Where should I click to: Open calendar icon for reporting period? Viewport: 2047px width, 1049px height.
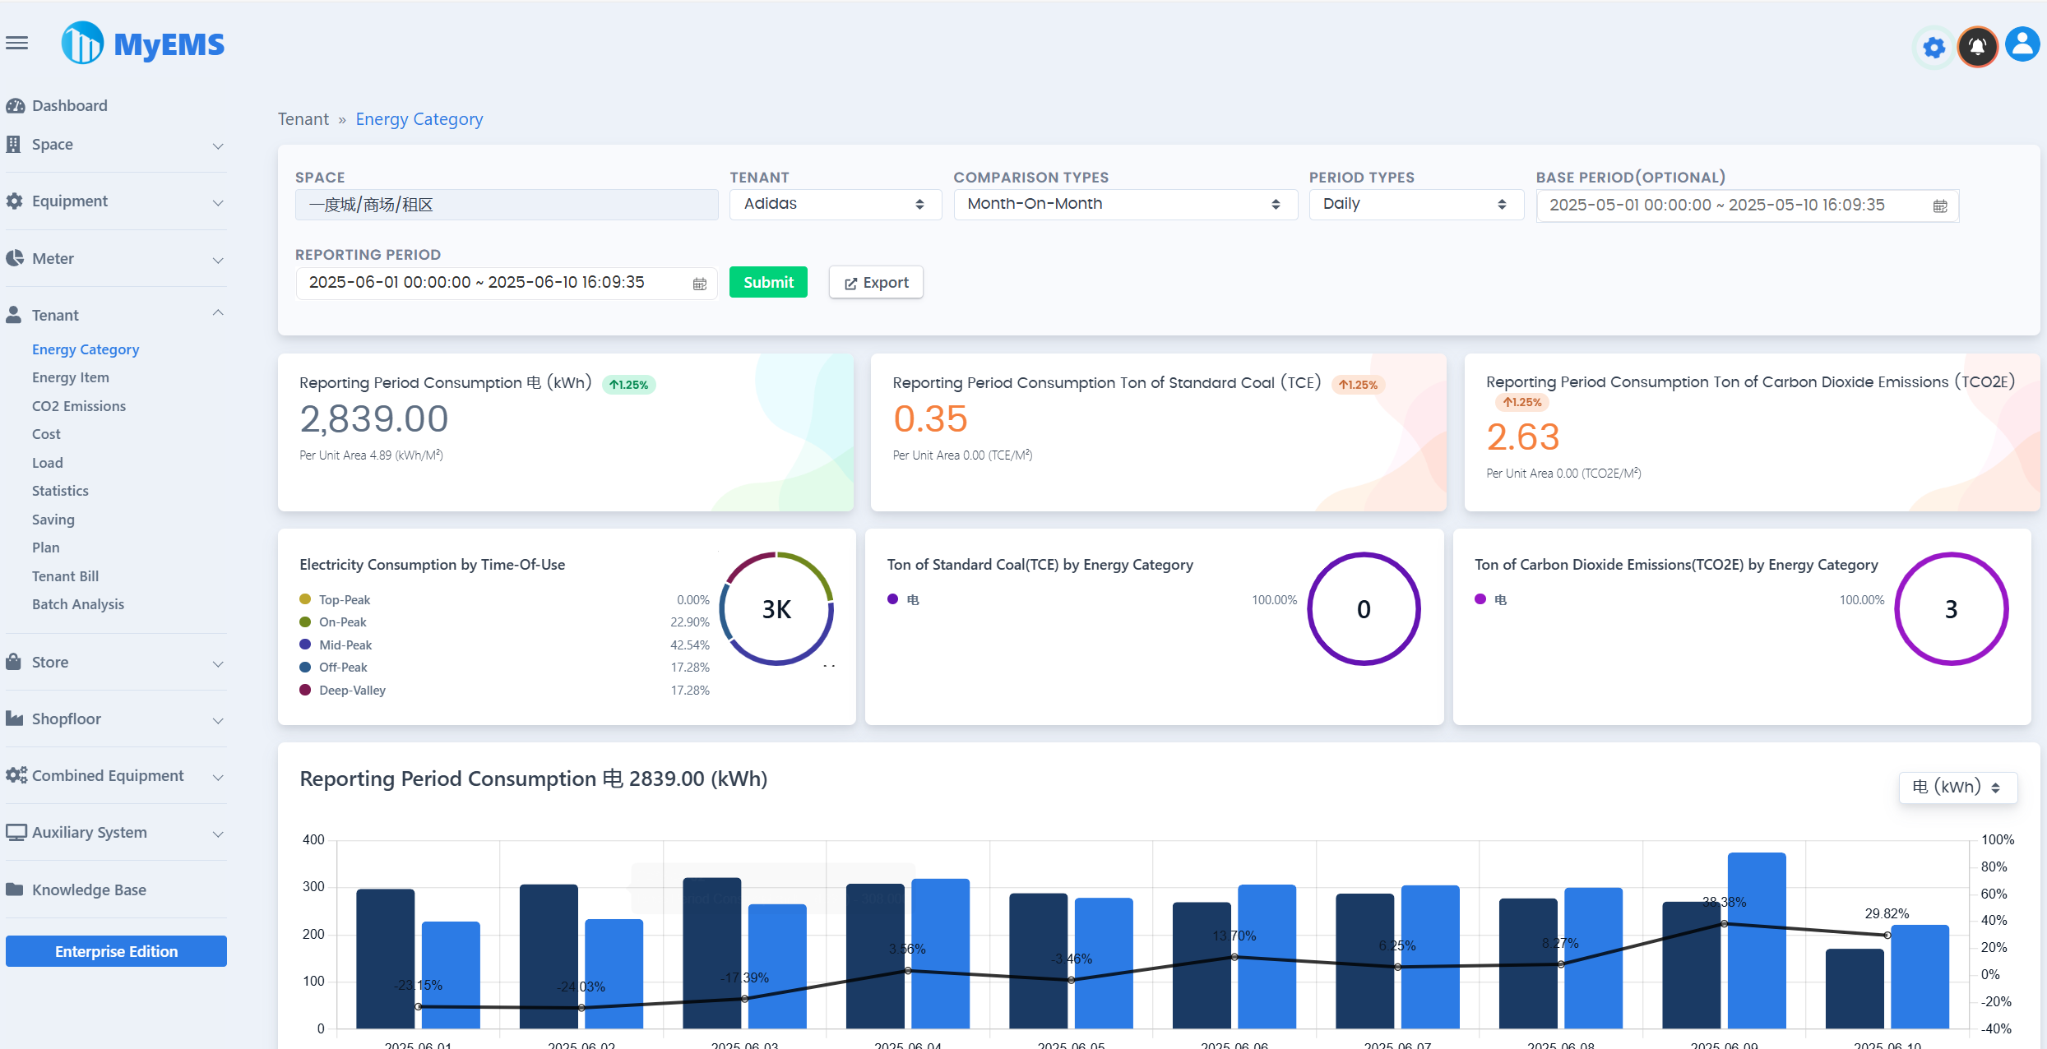(x=700, y=284)
